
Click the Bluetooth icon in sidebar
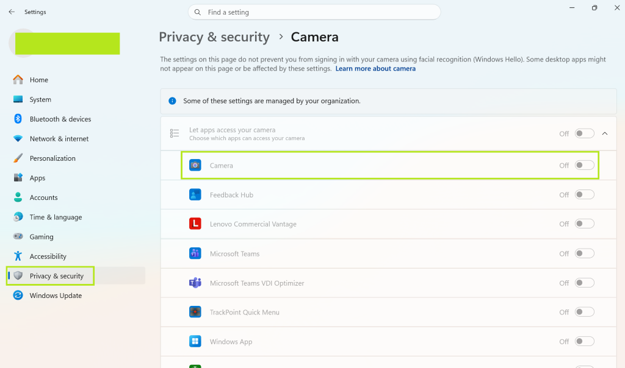pos(18,119)
